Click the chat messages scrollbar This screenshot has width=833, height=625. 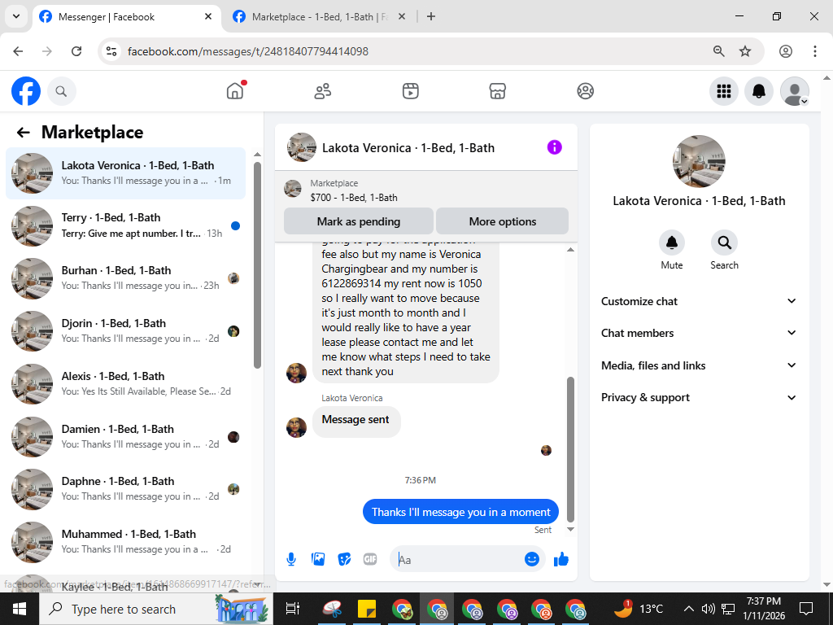570,449
